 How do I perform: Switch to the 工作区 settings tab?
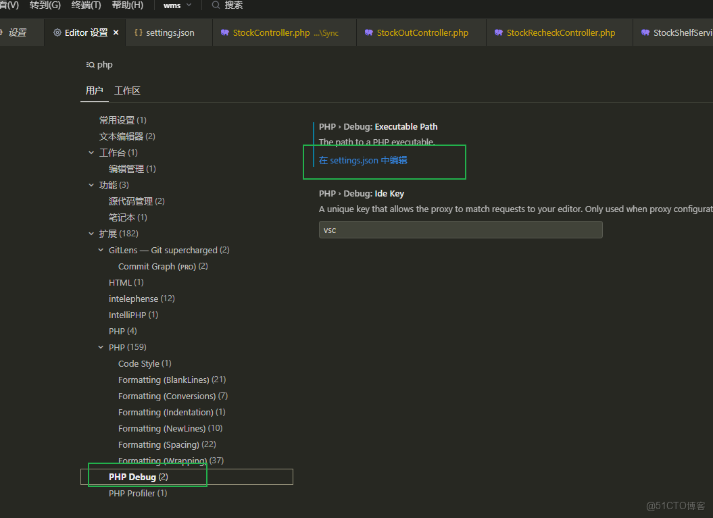click(x=127, y=90)
